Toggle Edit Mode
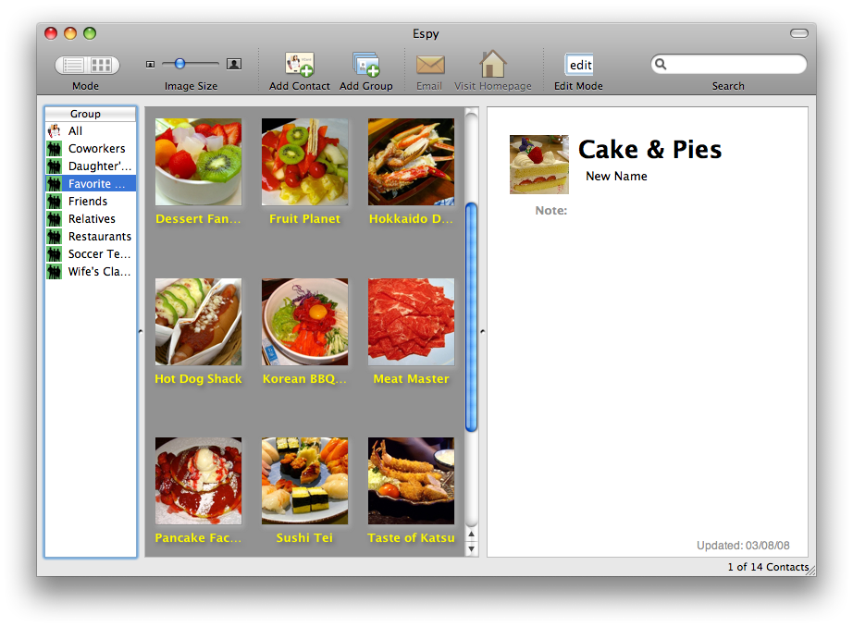 point(579,65)
